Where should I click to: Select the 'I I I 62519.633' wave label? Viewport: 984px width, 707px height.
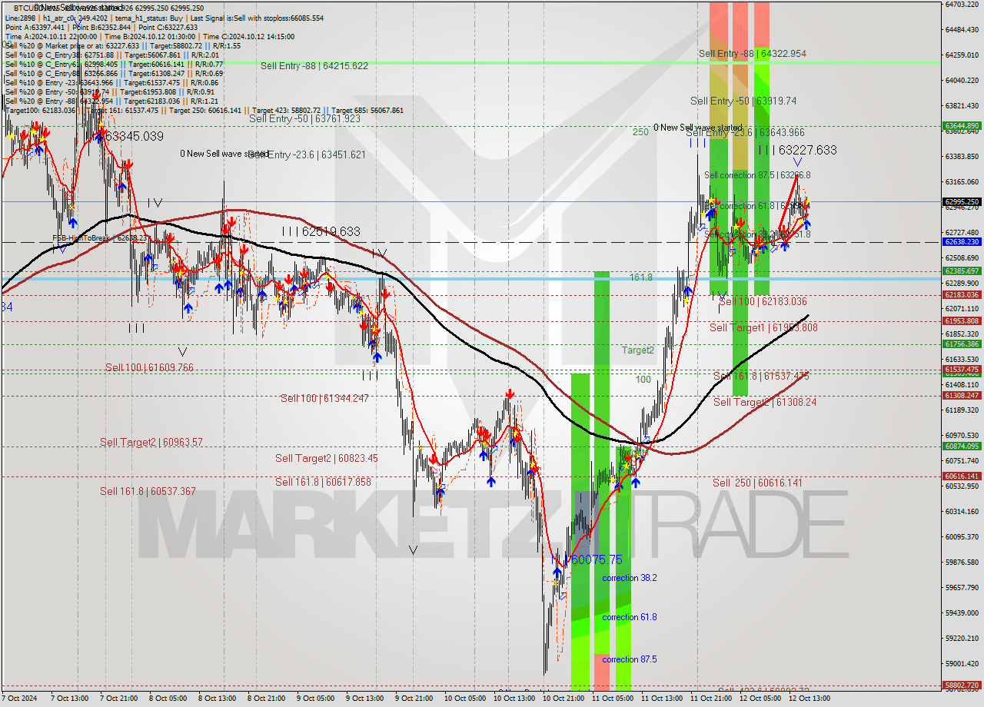pos(321,231)
